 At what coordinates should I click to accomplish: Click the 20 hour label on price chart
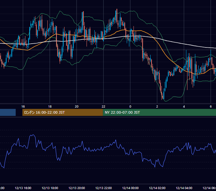[77, 107]
